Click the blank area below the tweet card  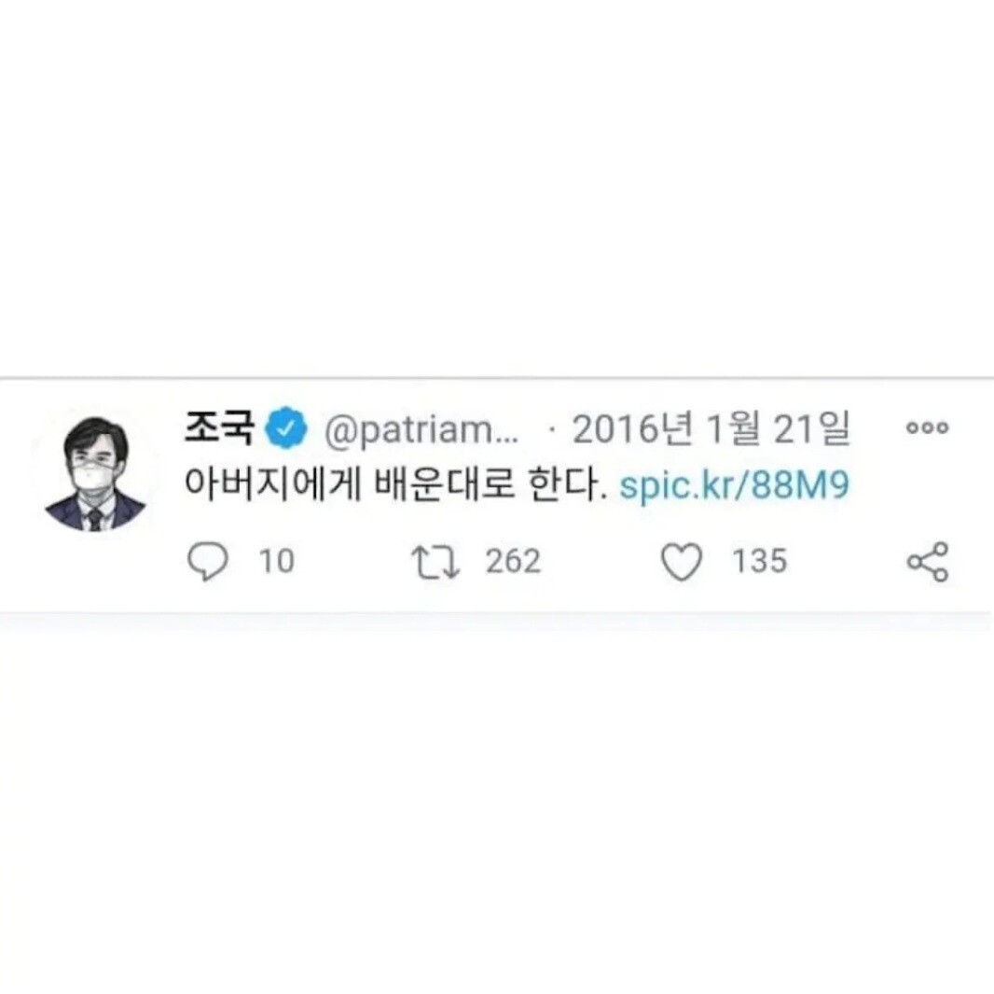497,812
